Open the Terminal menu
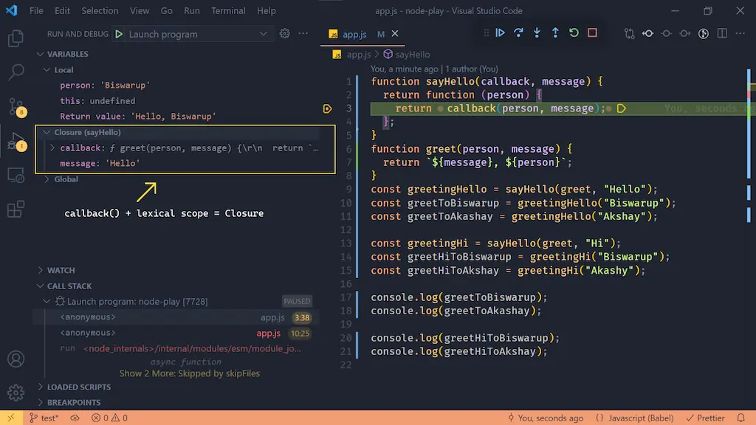Viewport: 756px width, 425px height. [228, 10]
